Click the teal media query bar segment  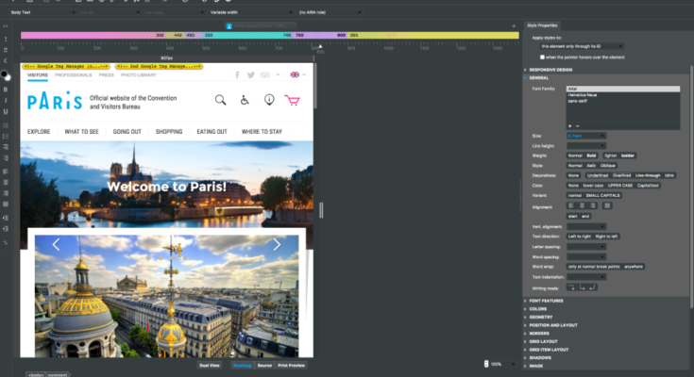tap(247, 35)
